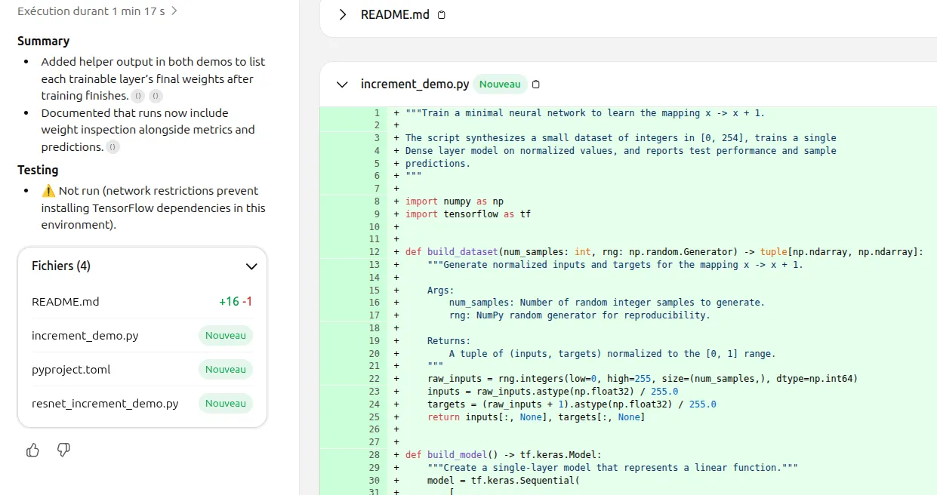Viewport: 937px width, 495px height.
Task: Click copy icon next to increment_demo.py header
Action: [x=536, y=85]
